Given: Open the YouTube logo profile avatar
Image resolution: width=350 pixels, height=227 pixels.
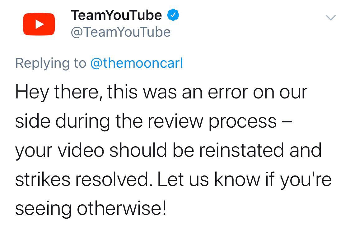Looking at the screenshot, I should click(x=39, y=24).
